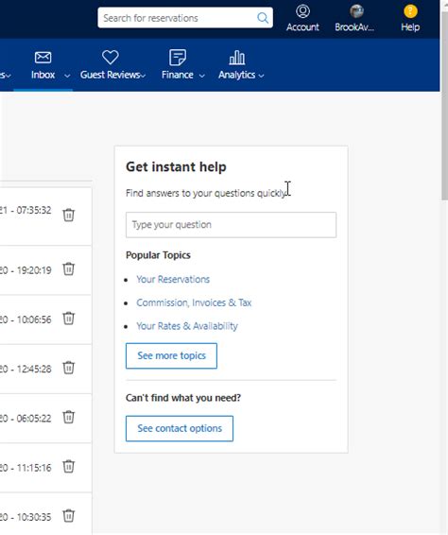Open the Finance menu label

click(178, 75)
